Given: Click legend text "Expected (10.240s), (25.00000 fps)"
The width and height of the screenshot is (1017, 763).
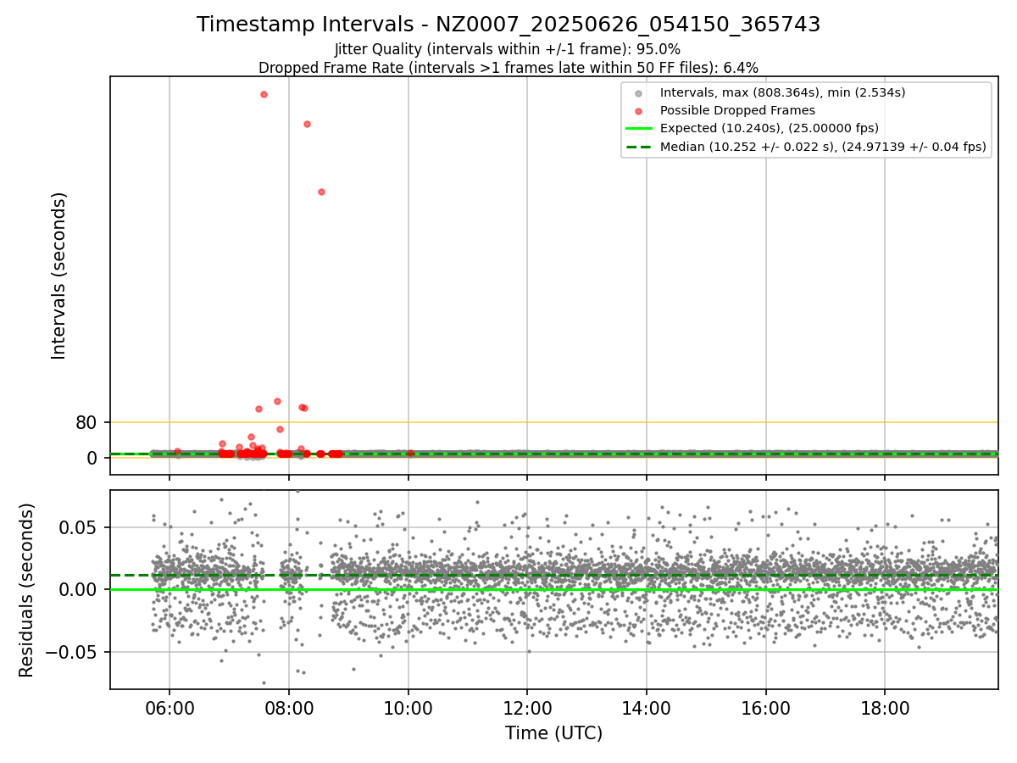Looking at the screenshot, I should 770,128.
